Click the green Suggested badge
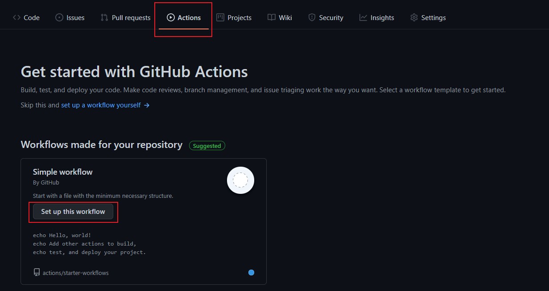Viewport: 549px width, 291px height. tap(207, 146)
